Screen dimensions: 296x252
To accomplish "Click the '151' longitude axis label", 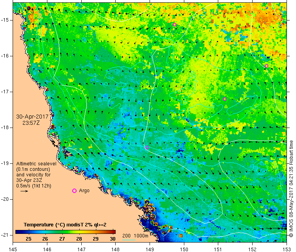I will coord(218,249).
